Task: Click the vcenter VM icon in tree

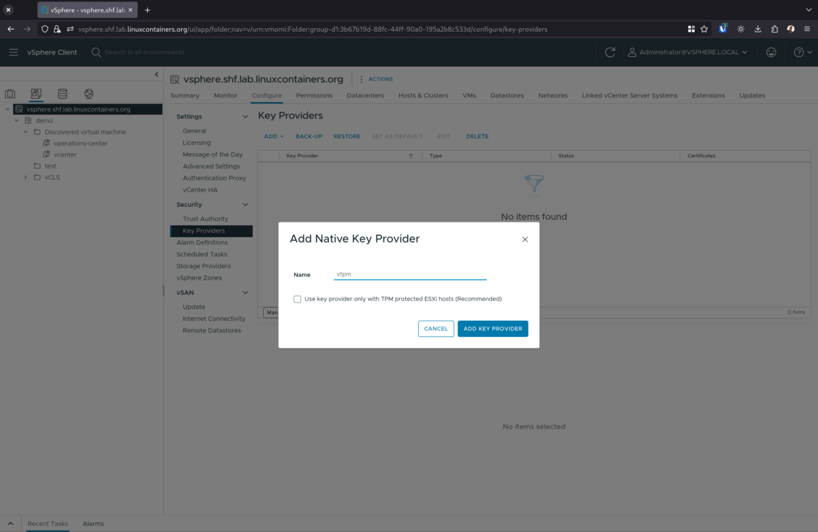Action: pos(47,154)
